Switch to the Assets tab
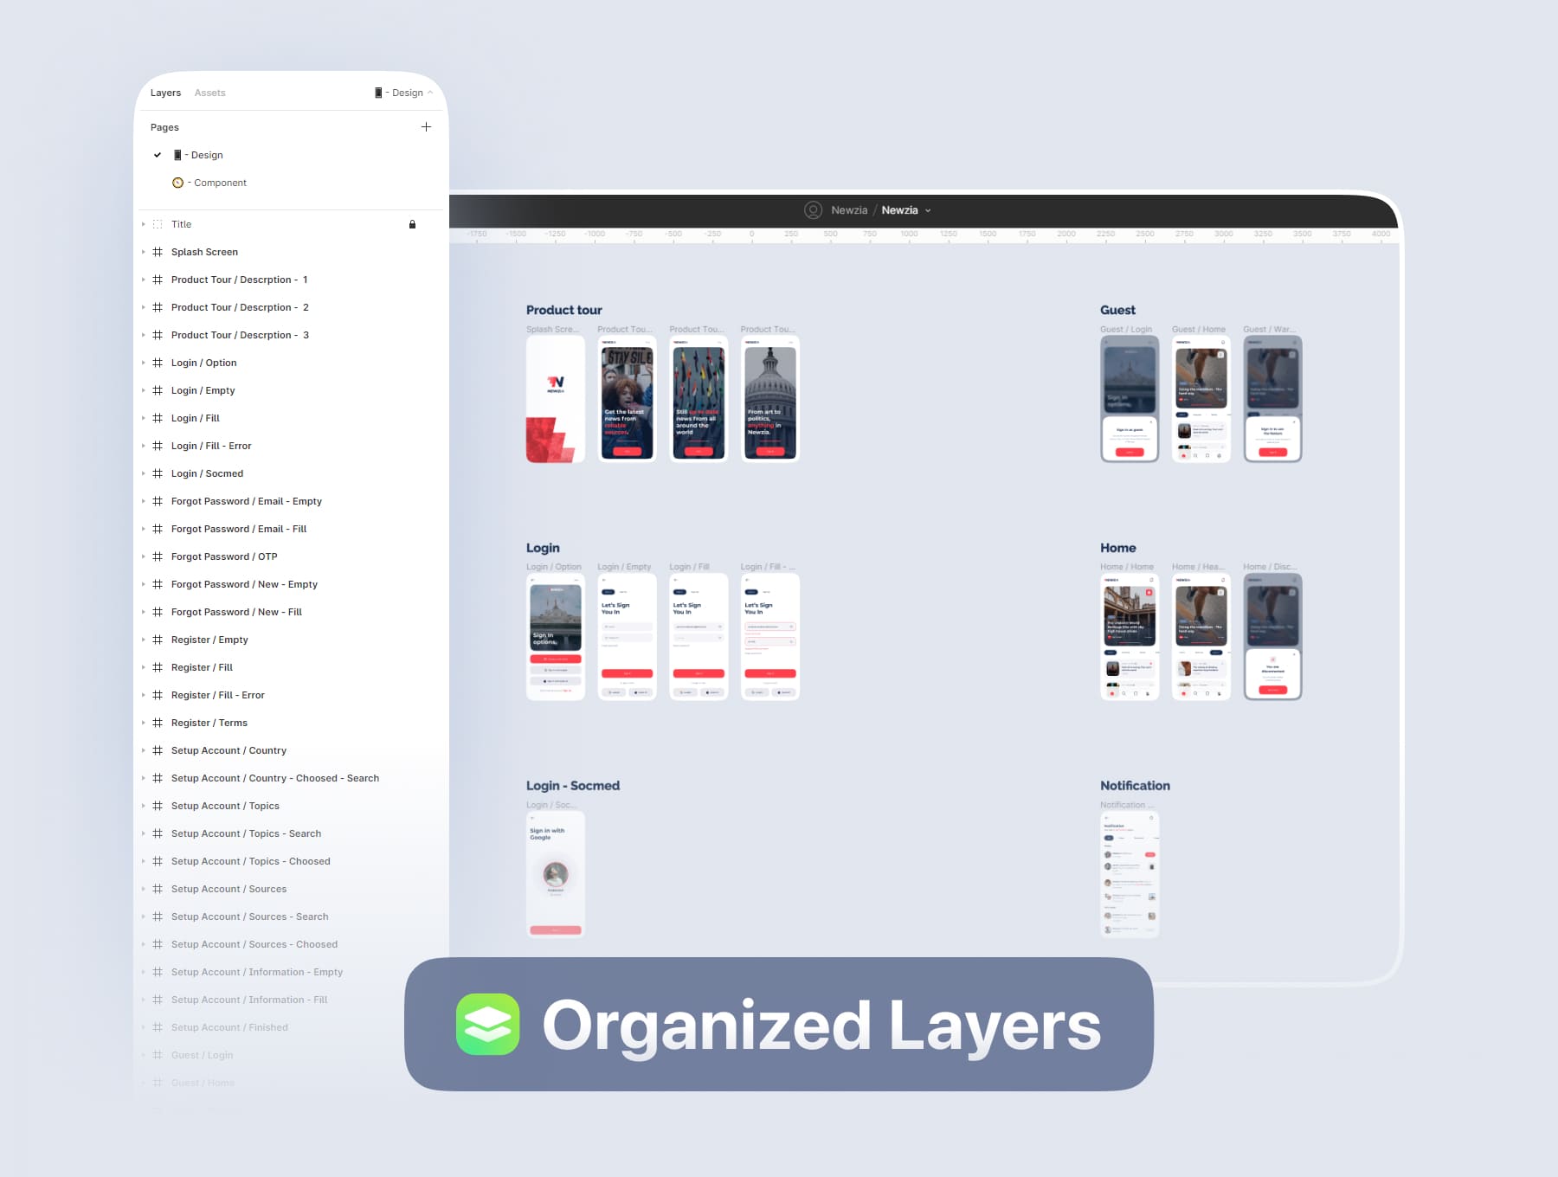This screenshot has width=1558, height=1177. pyautogui.click(x=209, y=93)
